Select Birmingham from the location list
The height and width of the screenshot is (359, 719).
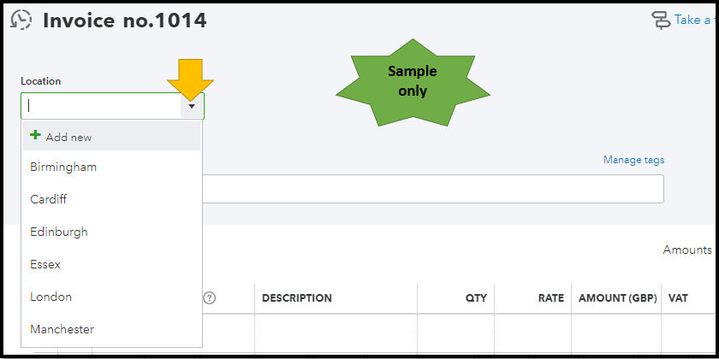63,168
